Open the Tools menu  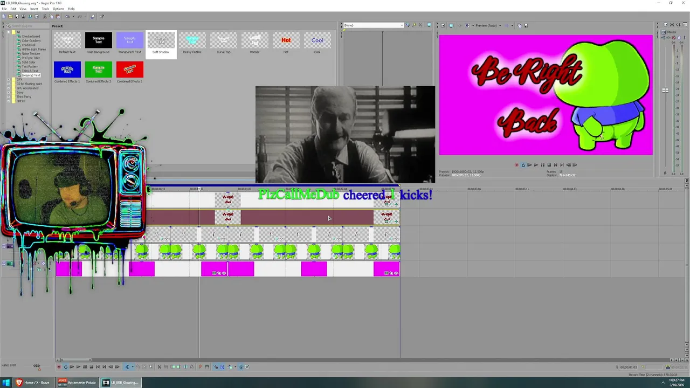pyautogui.click(x=45, y=9)
